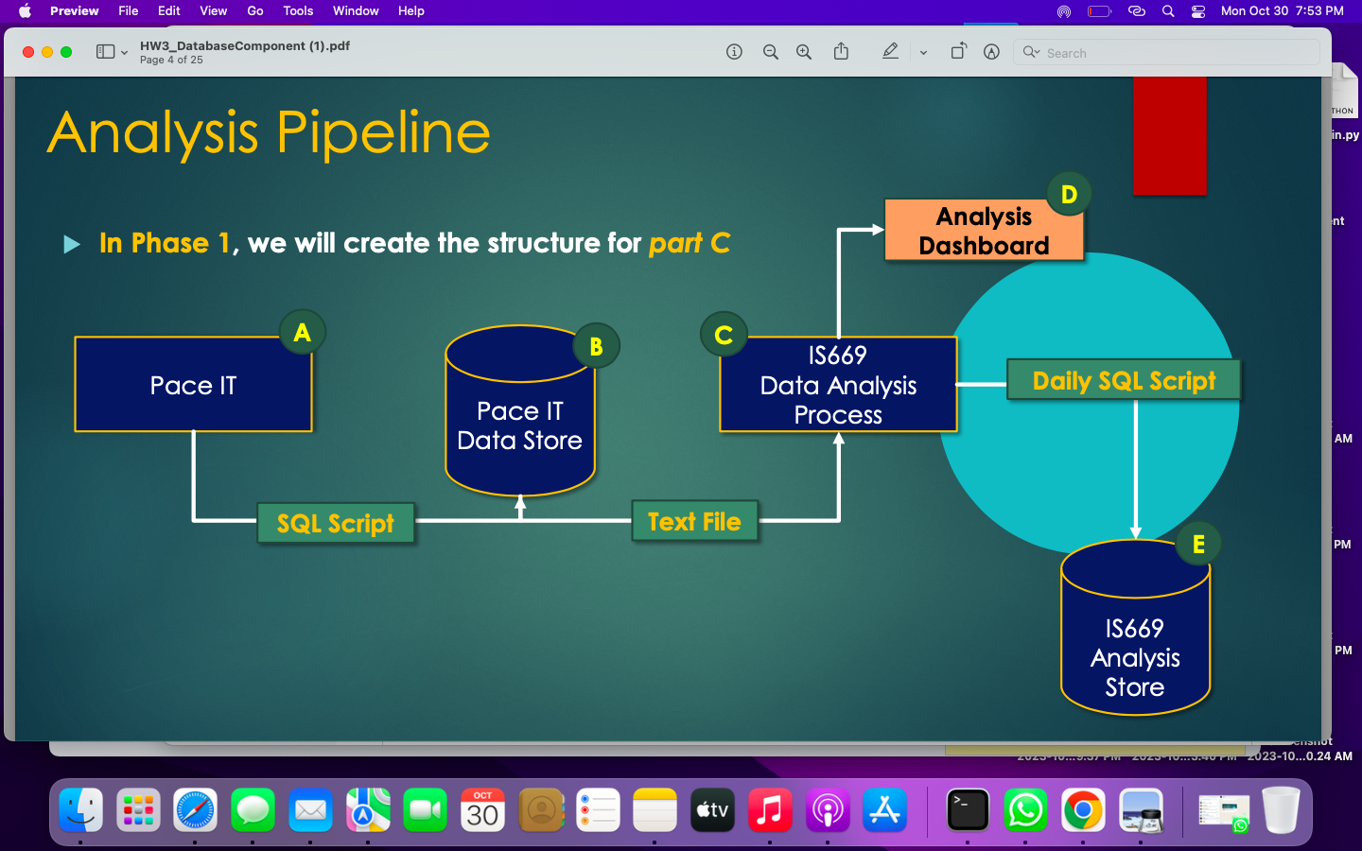Share the PDF using the Share icon
This screenshot has width=1362, height=851.
point(841,52)
